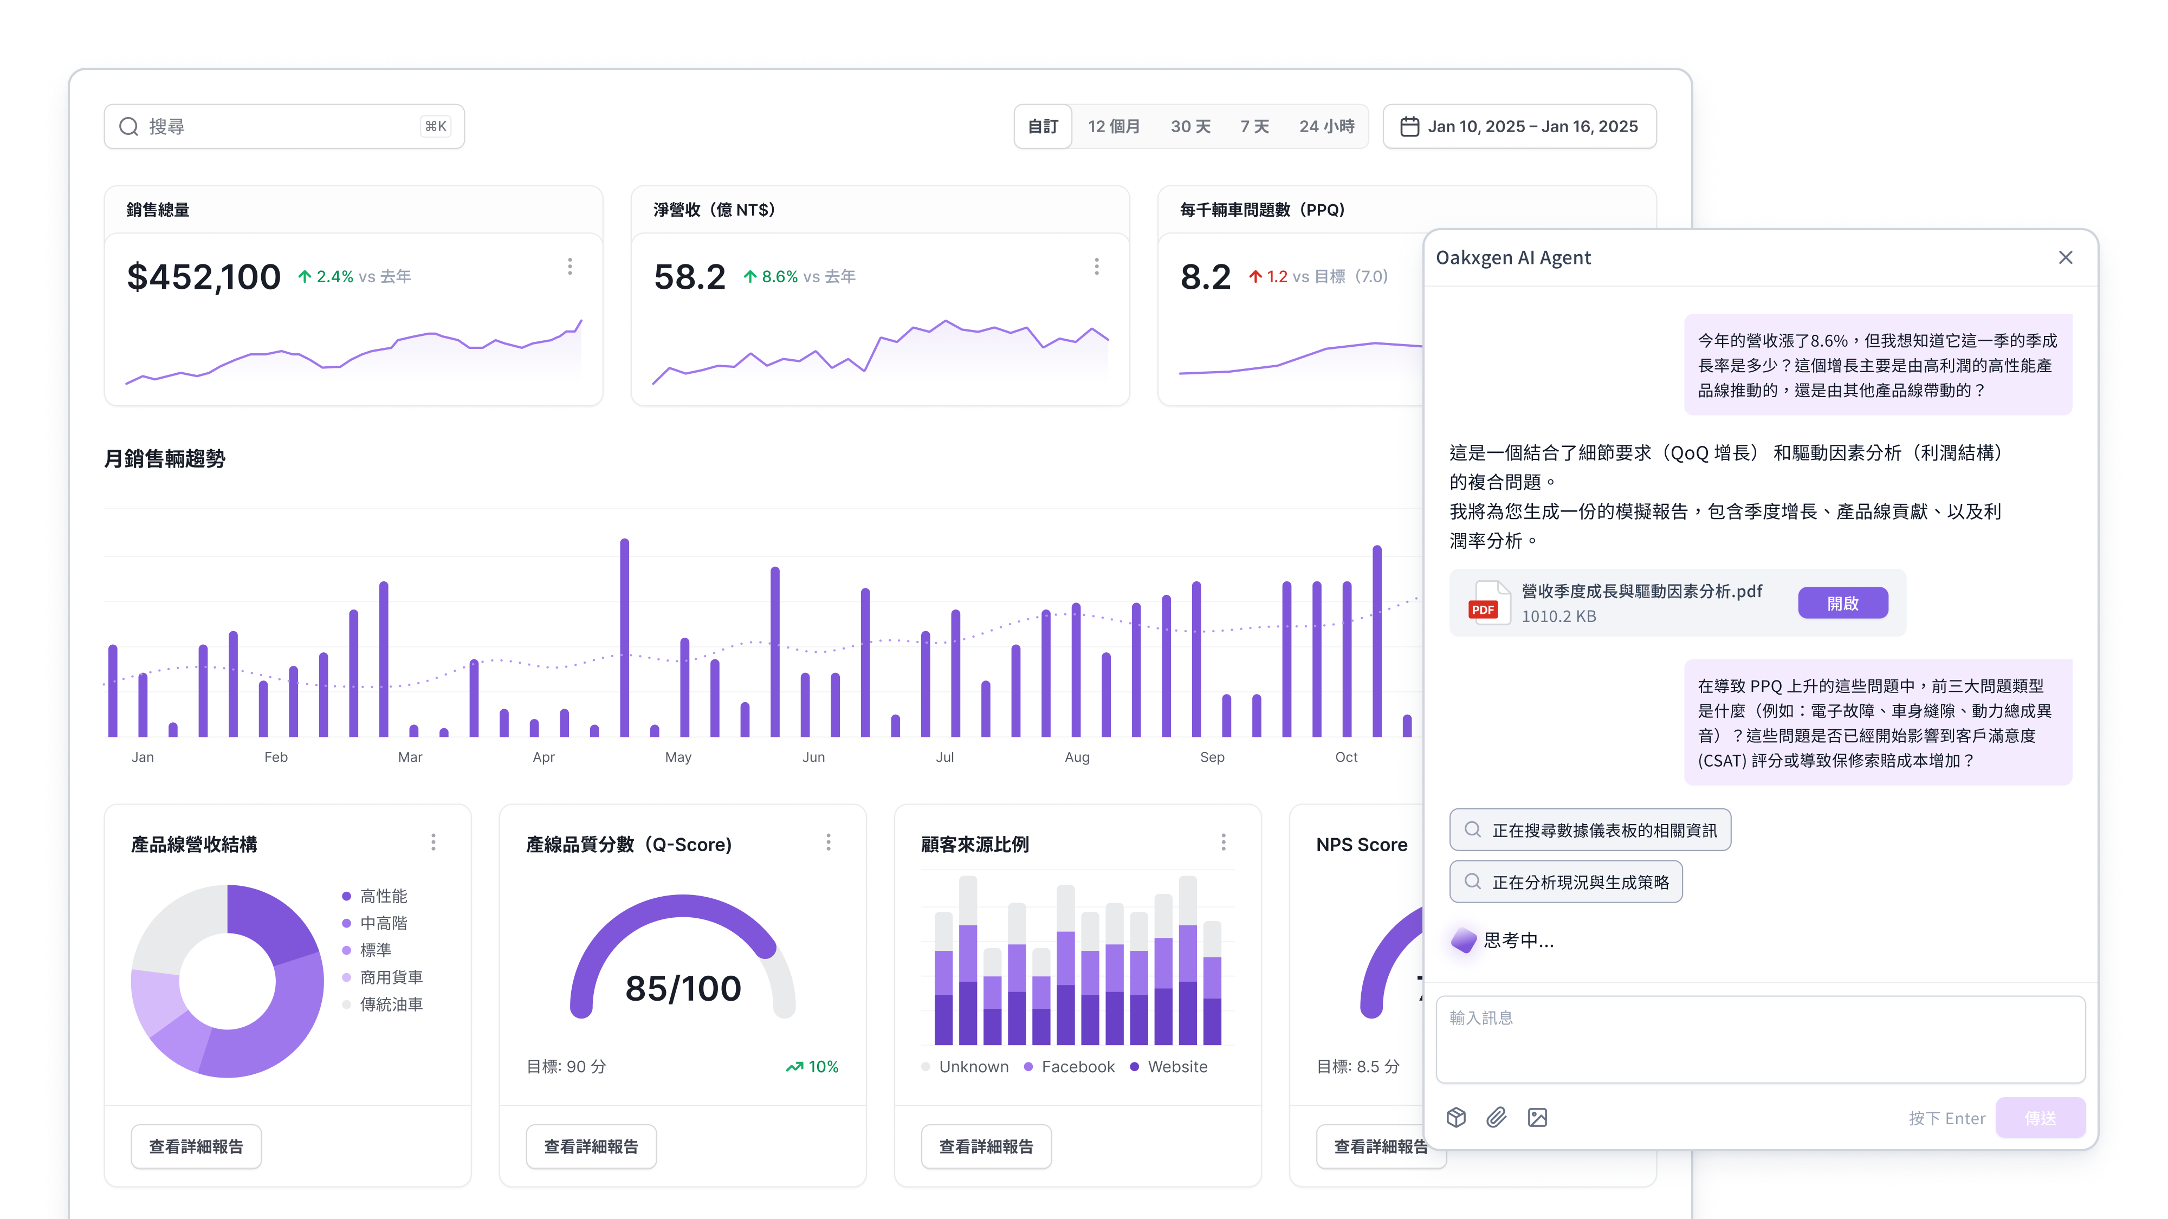2168x1219 pixels.
Task: Toggle the 高性能 legend in the donut chart
Action: click(x=383, y=896)
